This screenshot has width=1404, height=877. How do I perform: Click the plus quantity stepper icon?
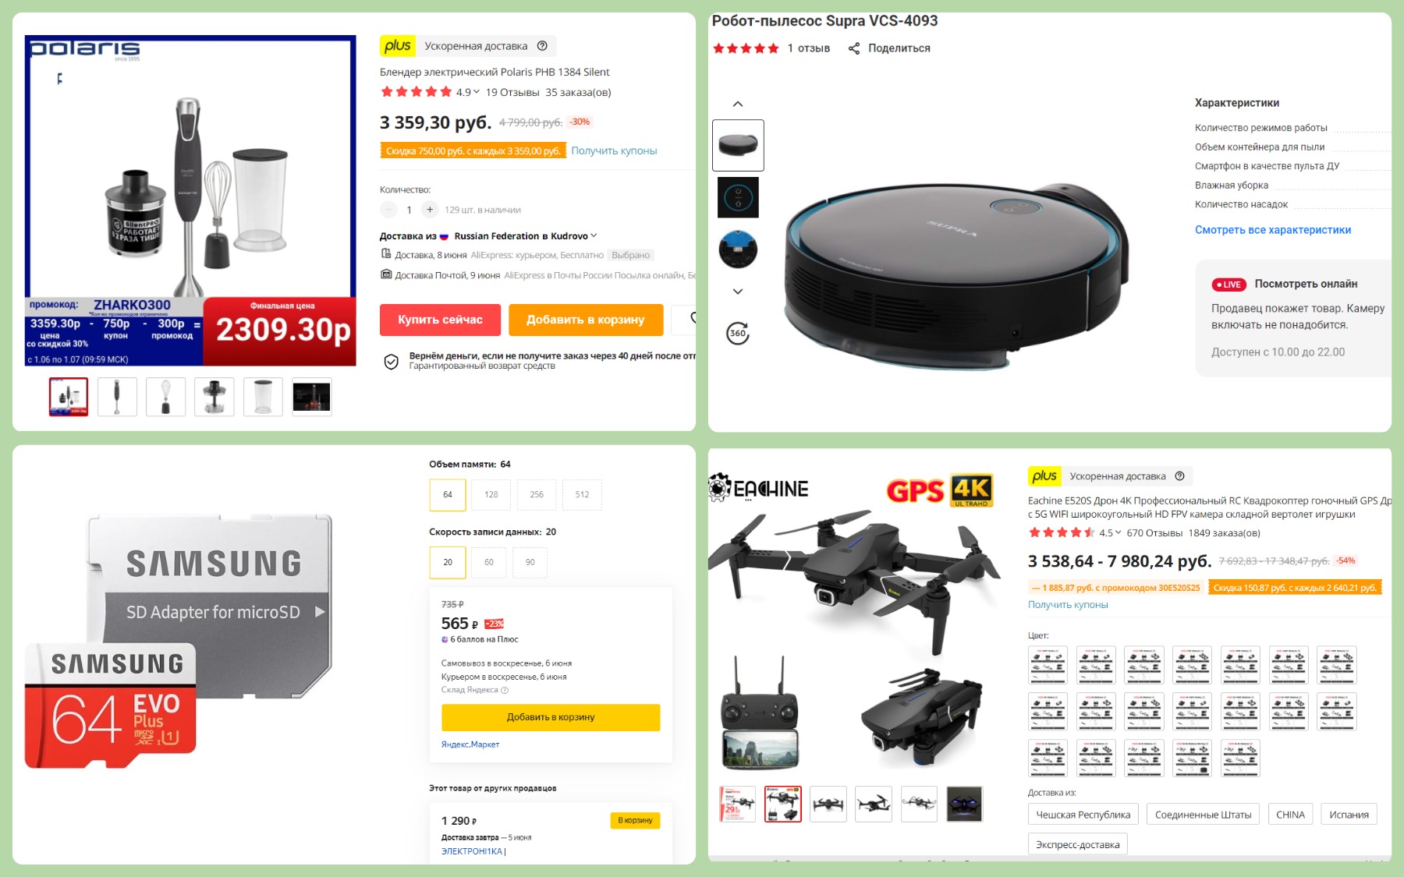(x=430, y=210)
